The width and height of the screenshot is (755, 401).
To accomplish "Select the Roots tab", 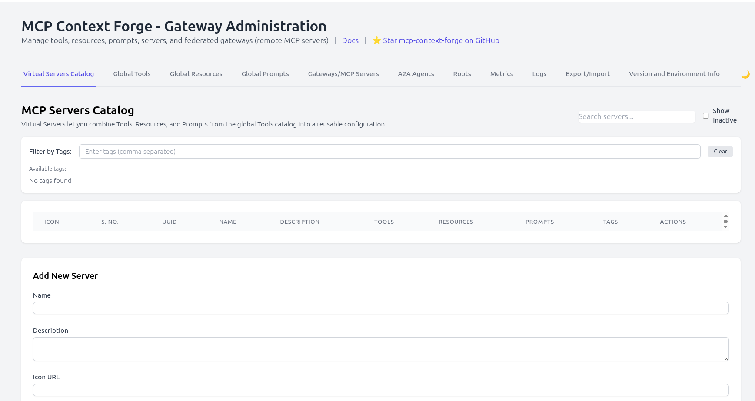I will tap(462, 74).
